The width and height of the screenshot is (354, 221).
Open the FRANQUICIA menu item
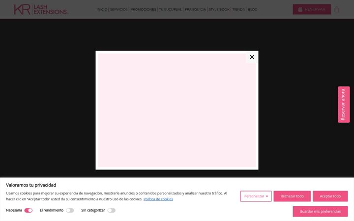pos(195,9)
